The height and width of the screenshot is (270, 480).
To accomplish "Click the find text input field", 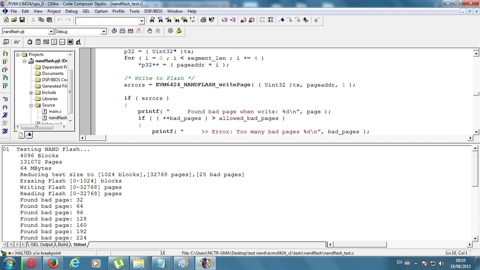I will coord(107,21).
